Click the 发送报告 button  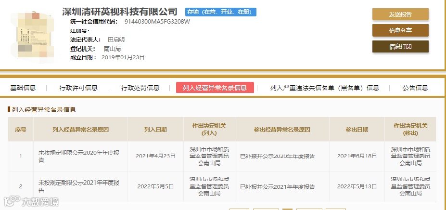[x=400, y=14]
